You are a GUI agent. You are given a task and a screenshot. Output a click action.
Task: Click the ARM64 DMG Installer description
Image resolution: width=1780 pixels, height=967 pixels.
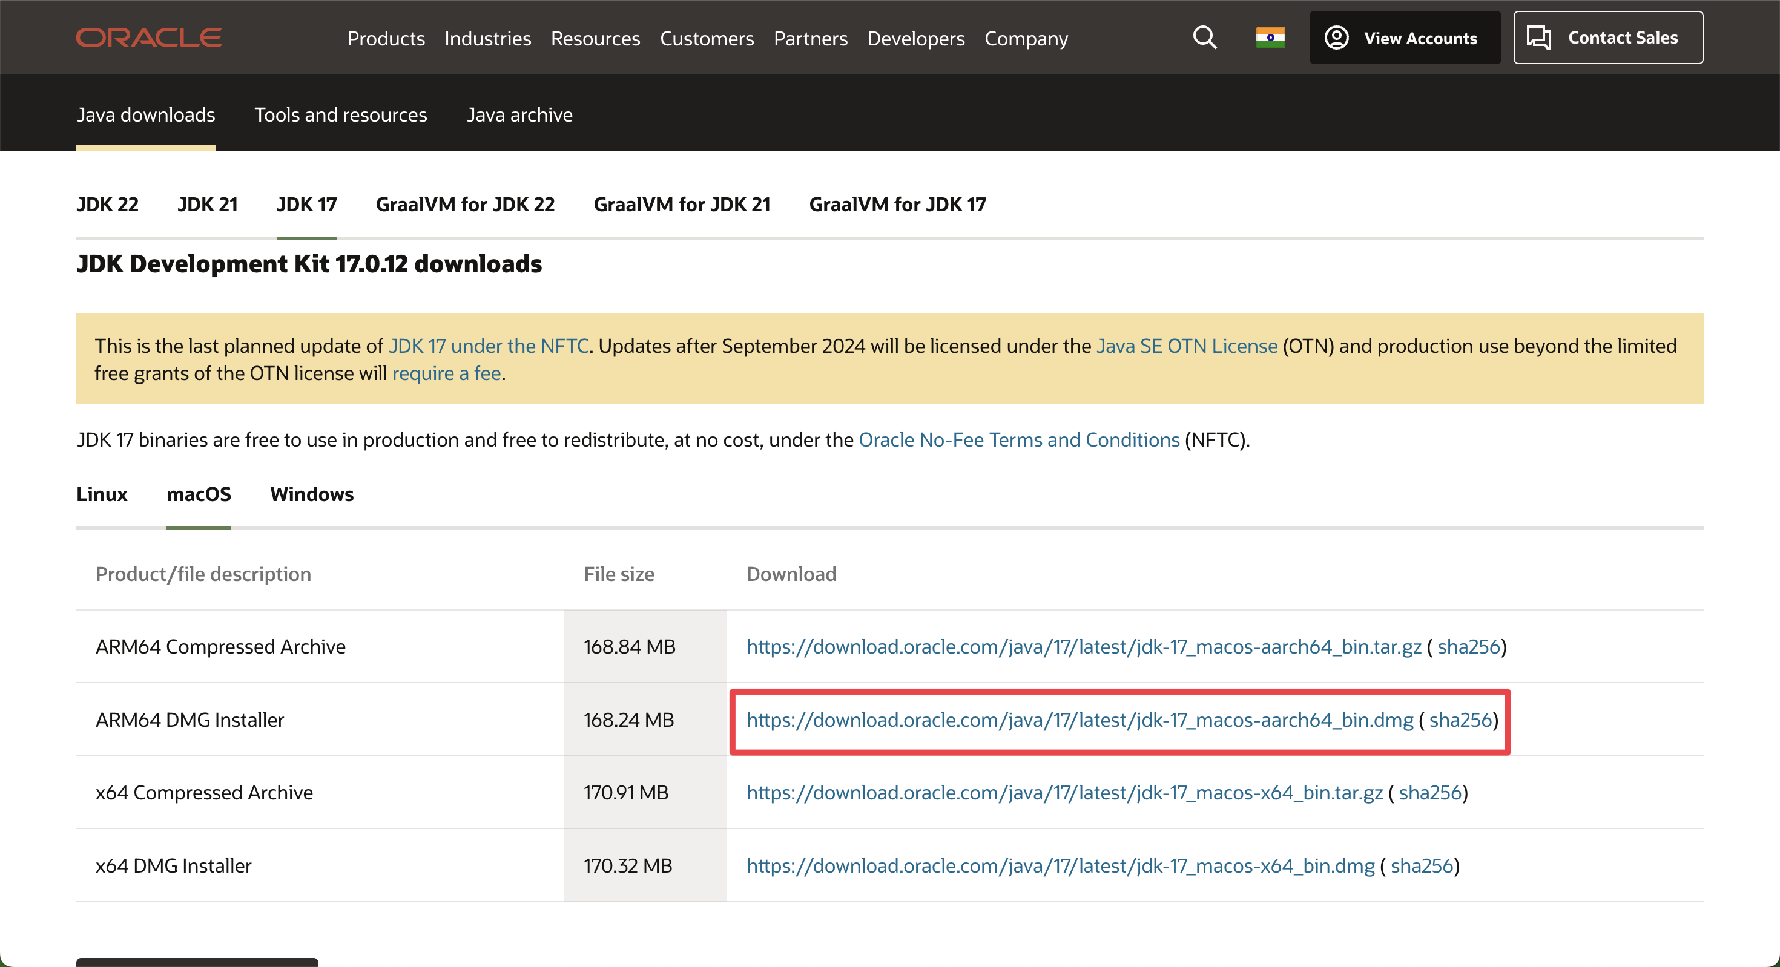190,721
